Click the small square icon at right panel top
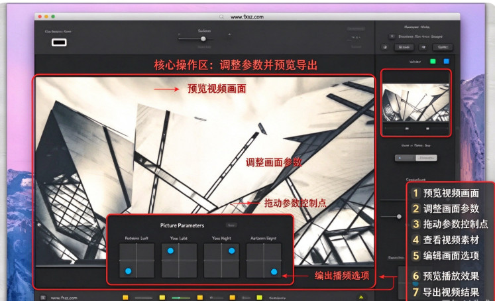Screen dimensions: 495x301 click(x=392, y=36)
